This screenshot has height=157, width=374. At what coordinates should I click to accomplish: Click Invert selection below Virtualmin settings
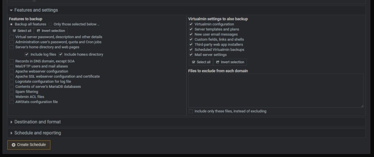pyautogui.click(x=230, y=62)
